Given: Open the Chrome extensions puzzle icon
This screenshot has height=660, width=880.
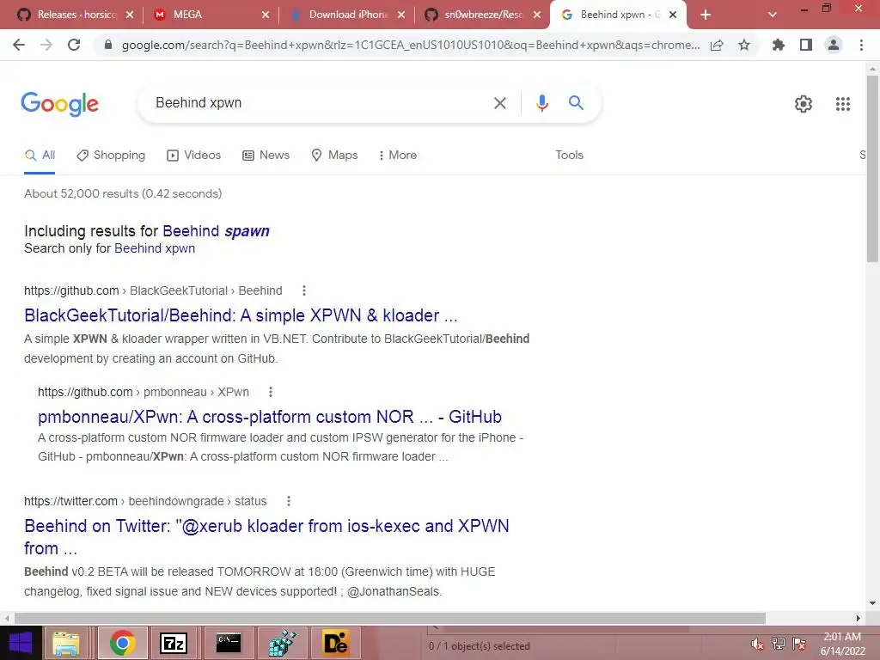Looking at the screenshot, I should pos(778,45).
